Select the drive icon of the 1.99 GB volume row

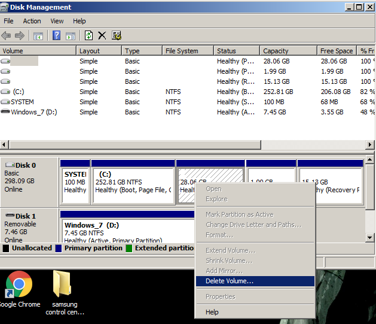click(x=5, y=71)
